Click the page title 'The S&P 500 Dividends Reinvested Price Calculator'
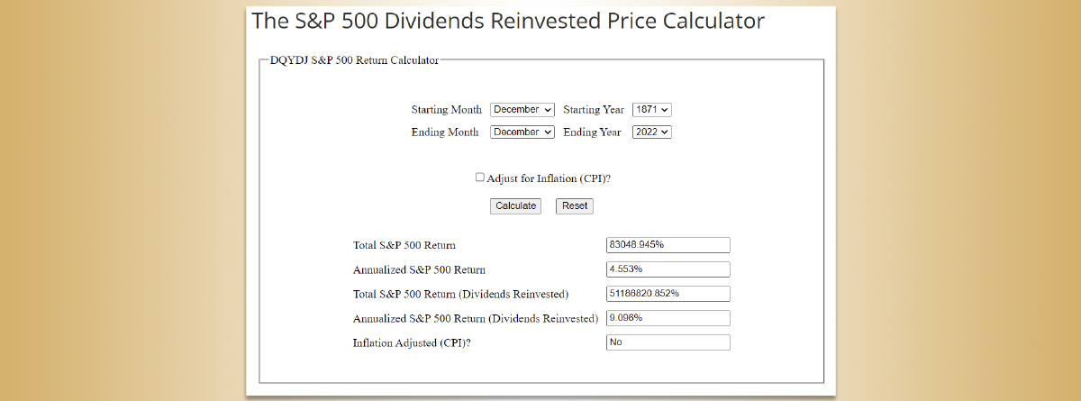The height and width of the screenshot is (401, 1081). coord(508,21)
